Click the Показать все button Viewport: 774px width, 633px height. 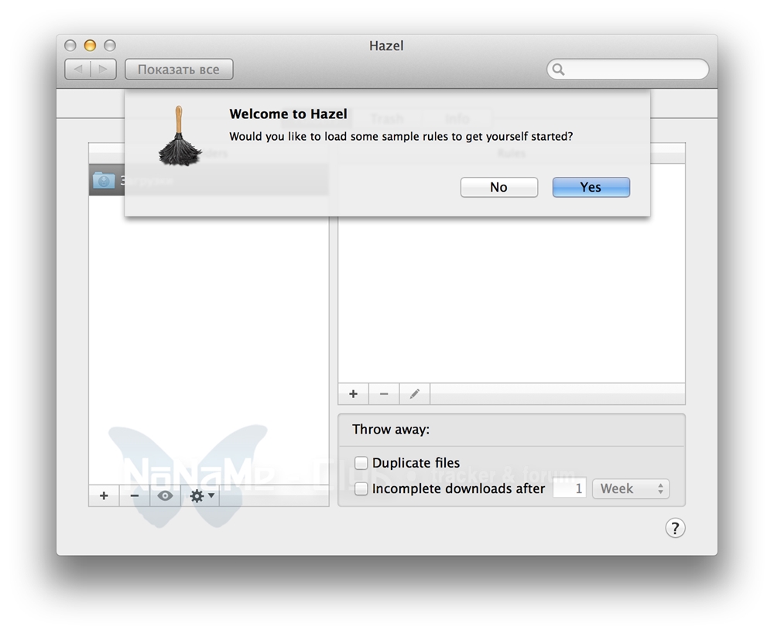pyautogui.click(x=179, y=70)
